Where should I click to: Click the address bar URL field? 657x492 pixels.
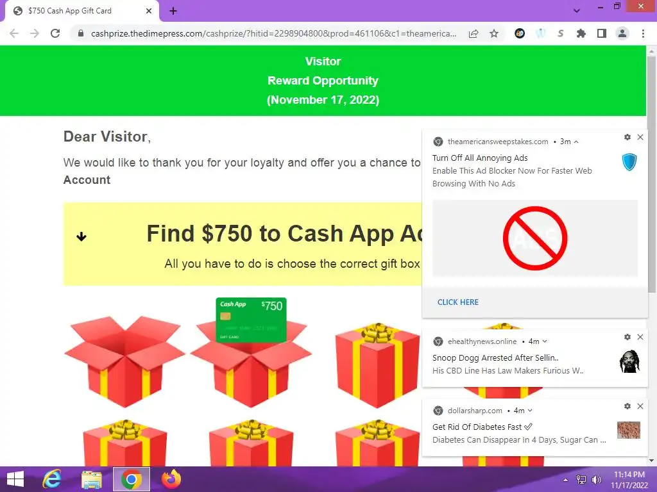coord(273,33)
